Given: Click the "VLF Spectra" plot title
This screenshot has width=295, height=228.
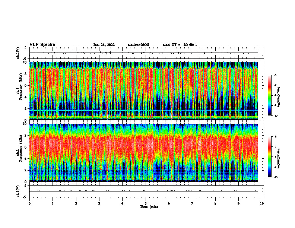Looking at the screenshot, I should click(42, 45).
